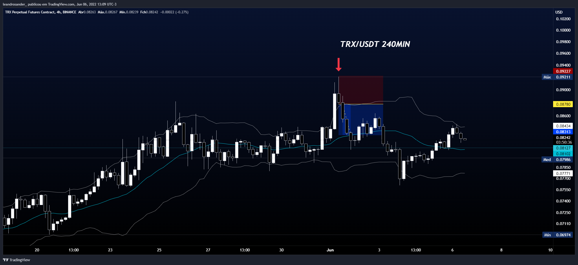
Task: Click the USD currency label on price axis
Action: [559, 12]
